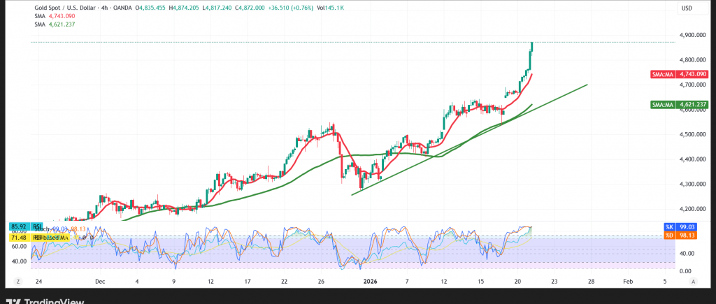Viewport: 716px width, 304px height.
Task: Toggle auto scale with the A button
Action: pyautogui.click(x=693, y=281)
